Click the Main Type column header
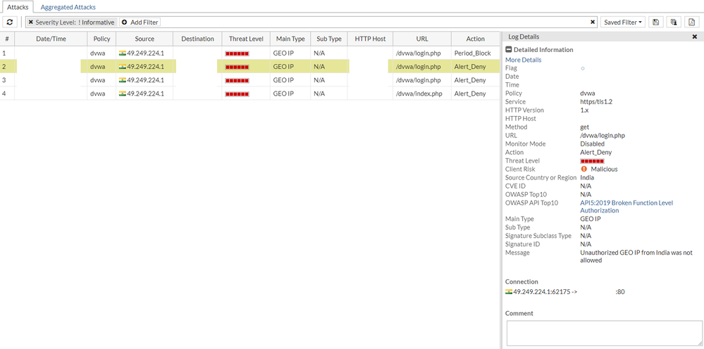Image resolution: width=704 pixels, height=349 pixels. (x=290, y=39)
